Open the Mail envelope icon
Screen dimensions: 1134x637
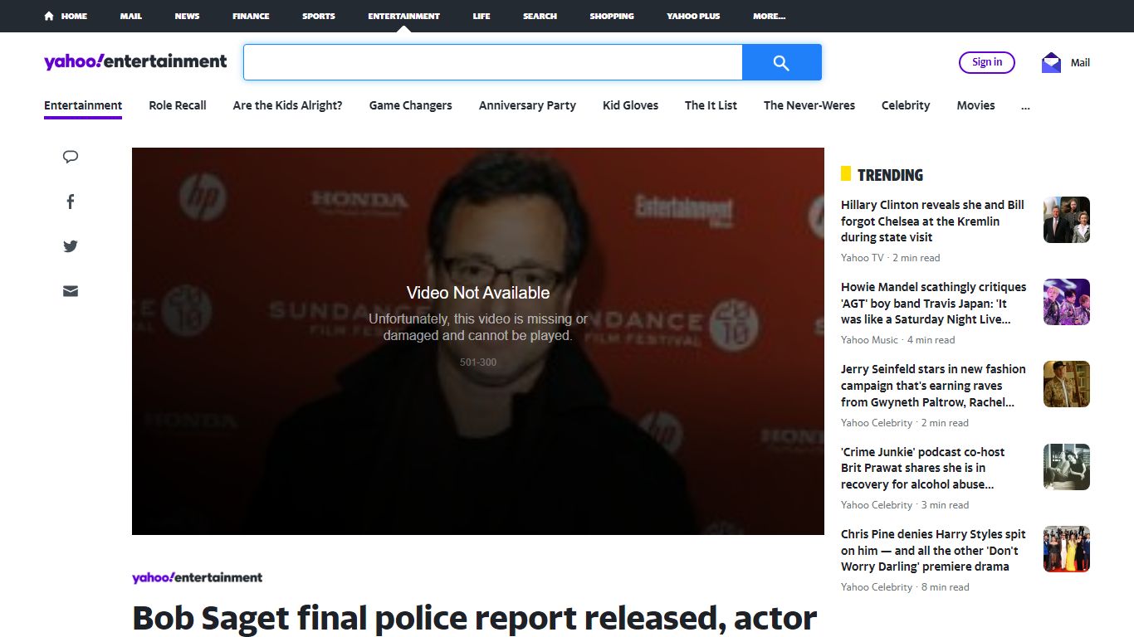click(1052, 63)
